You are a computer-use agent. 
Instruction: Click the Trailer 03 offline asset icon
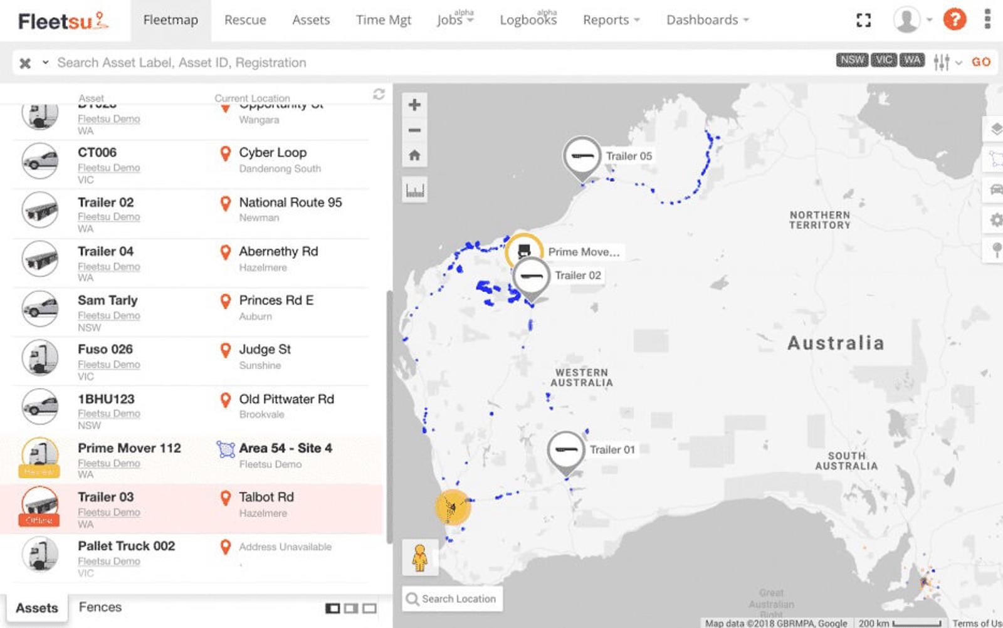(x=40, y=507)
